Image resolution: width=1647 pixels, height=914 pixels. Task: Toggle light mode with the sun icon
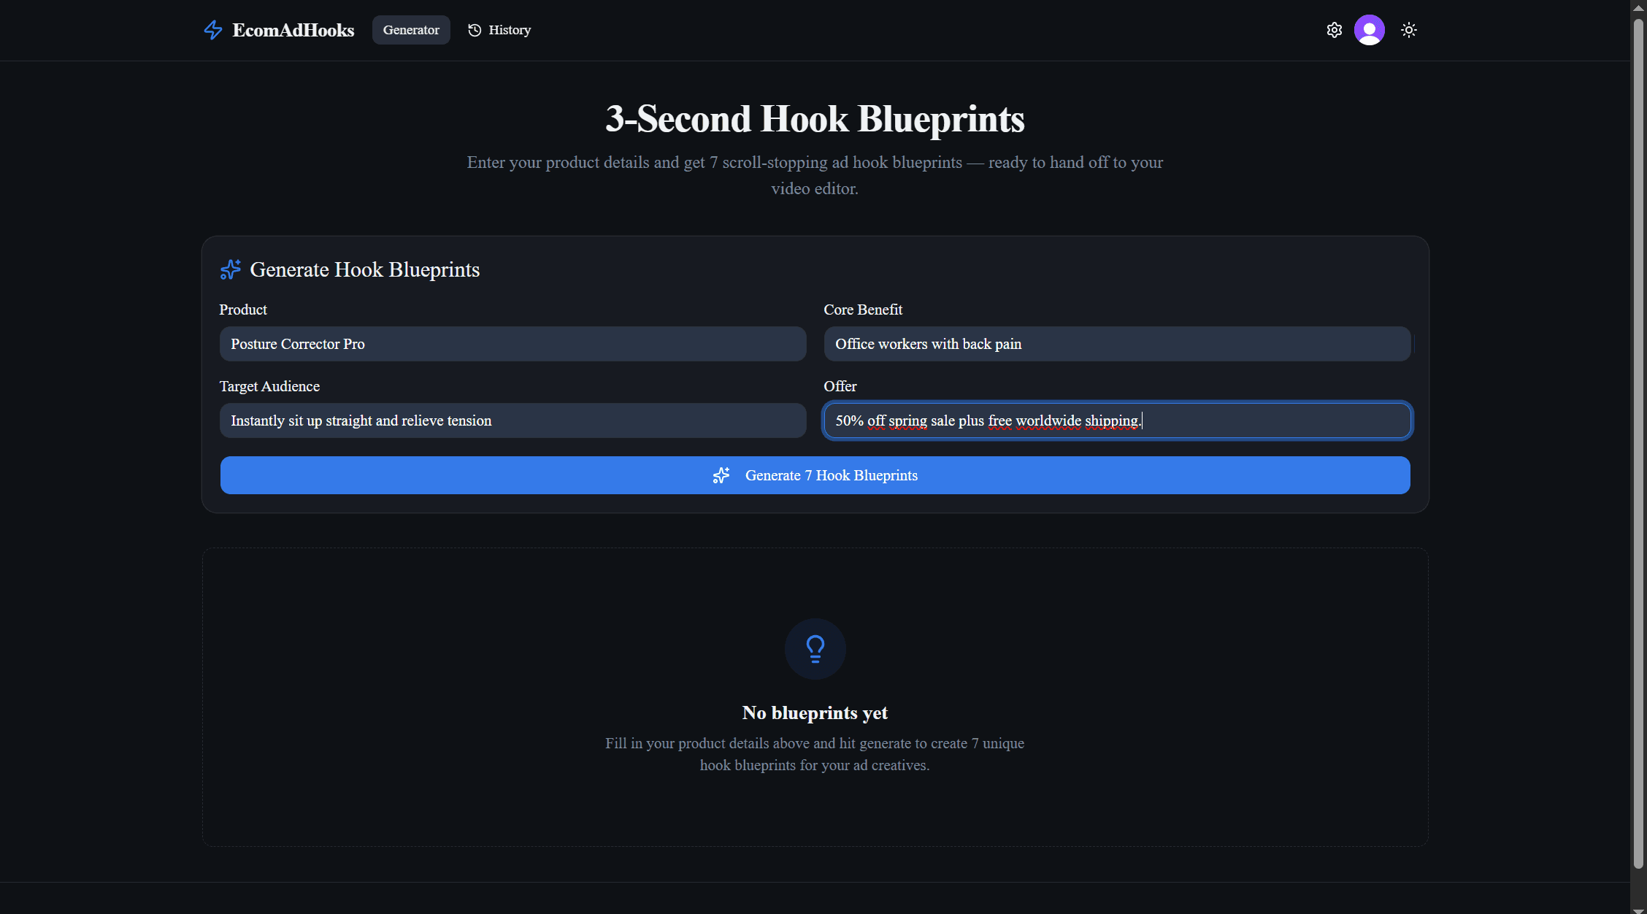[1408, 30]
